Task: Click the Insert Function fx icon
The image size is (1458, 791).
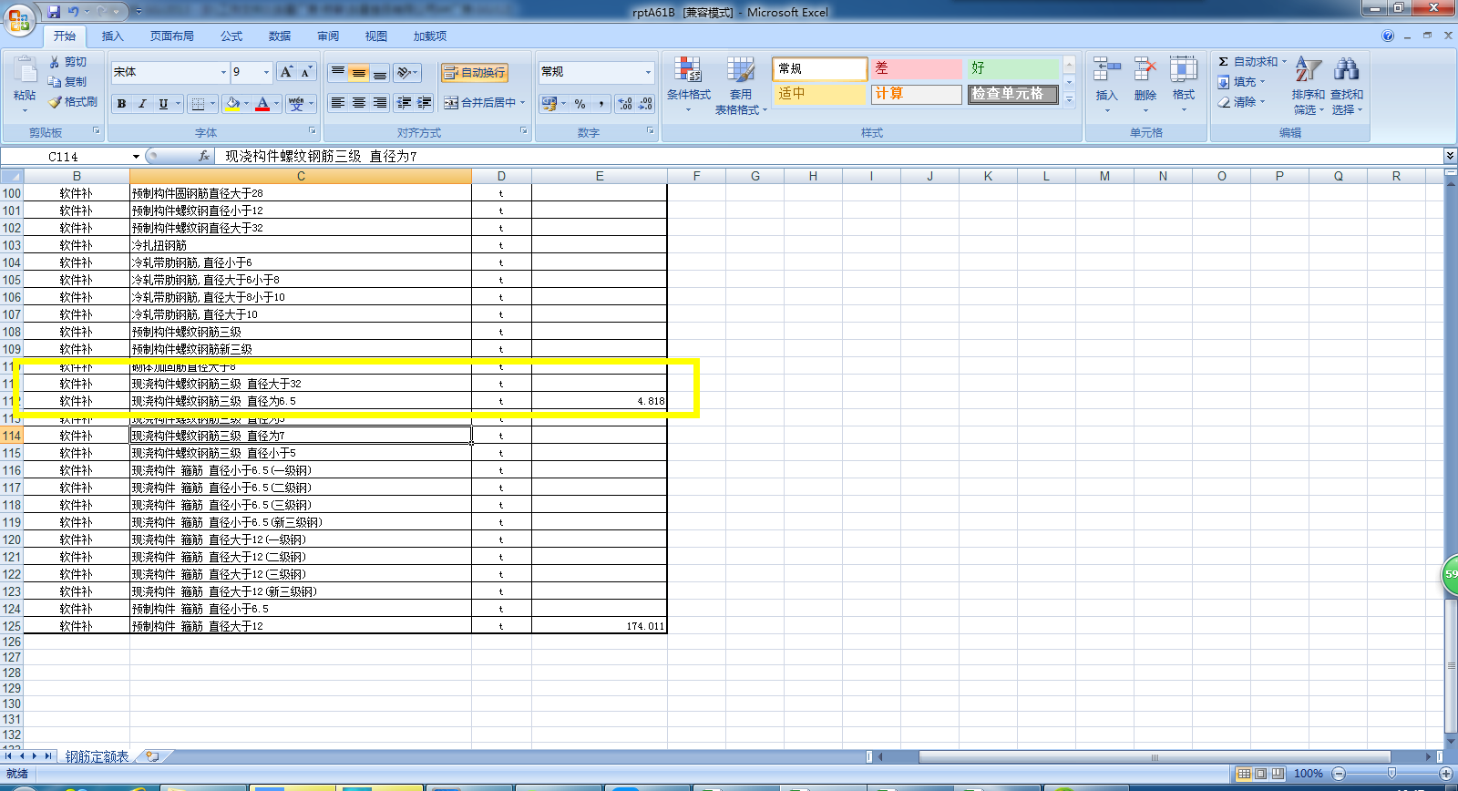Action: pos(204,156)
